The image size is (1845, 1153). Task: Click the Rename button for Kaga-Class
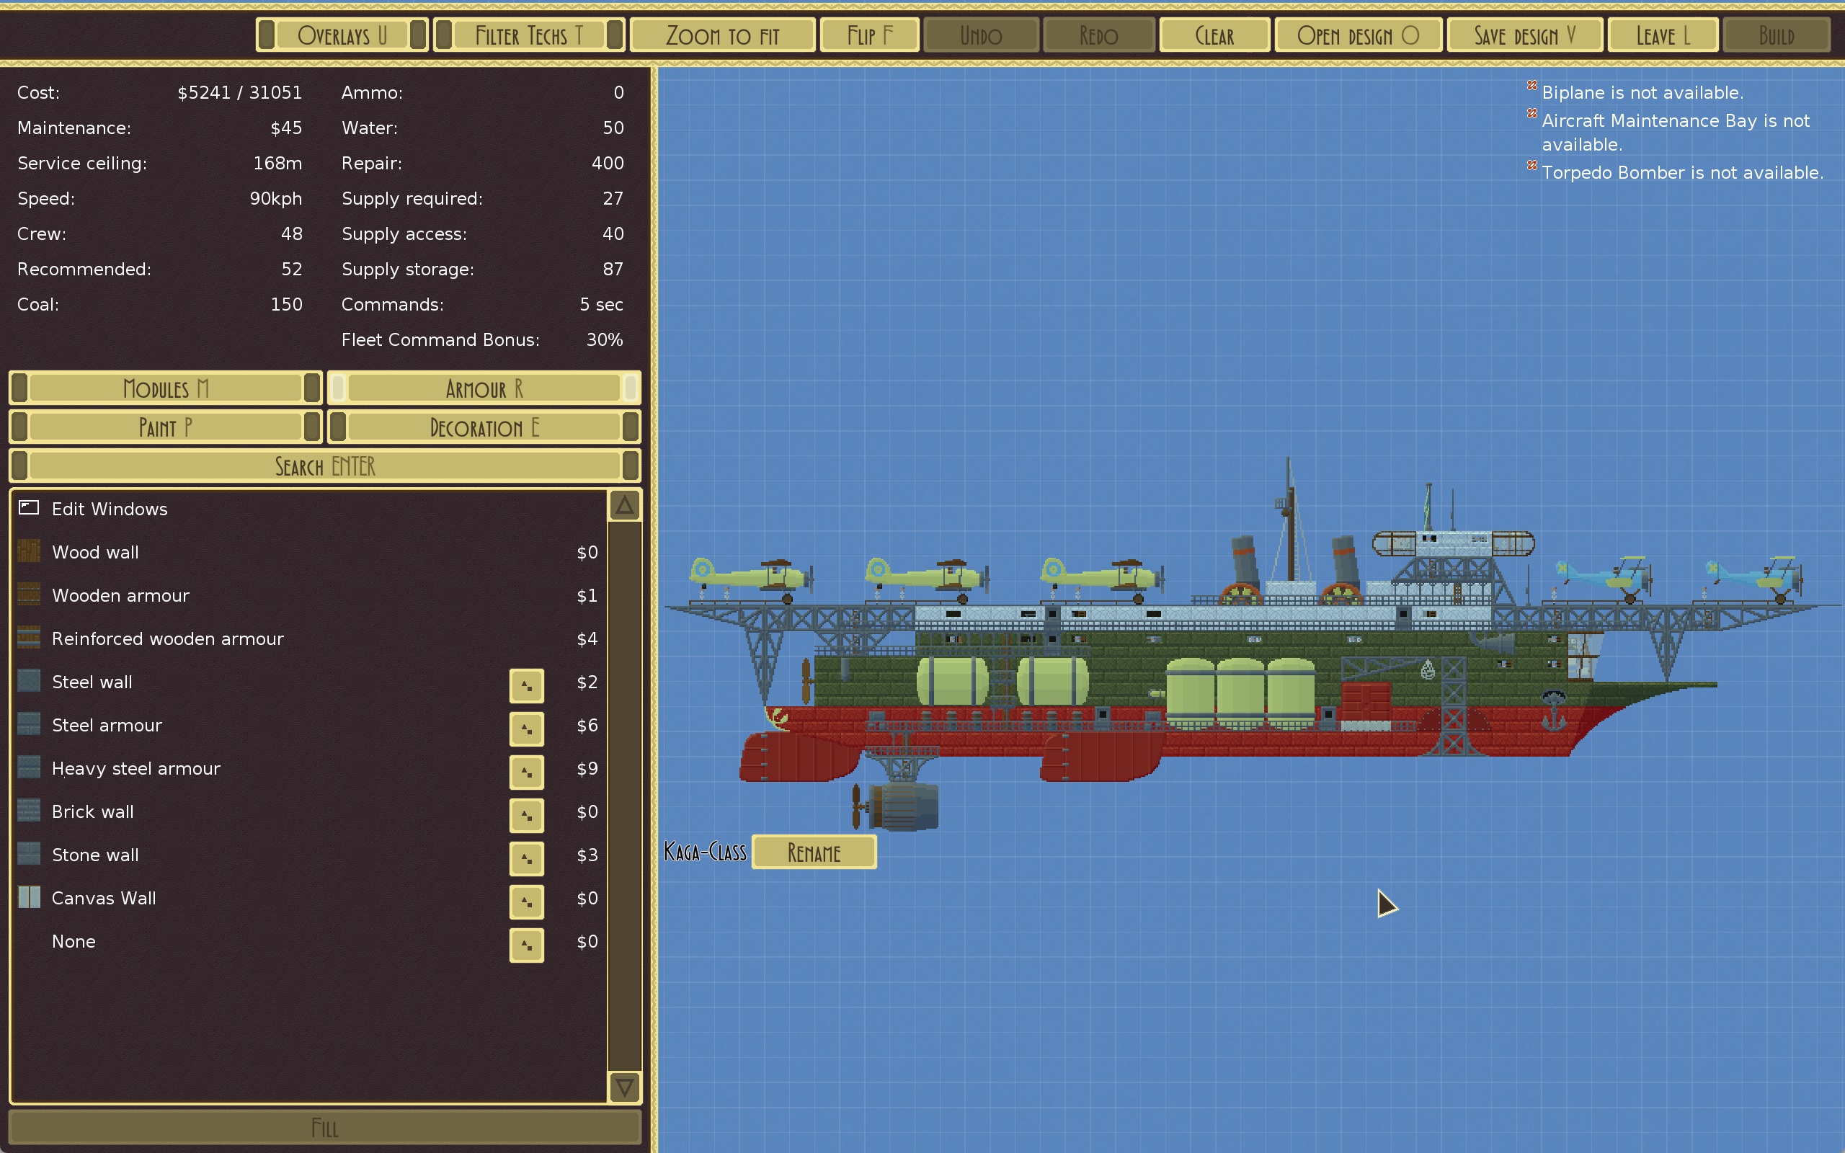[814, 852]
